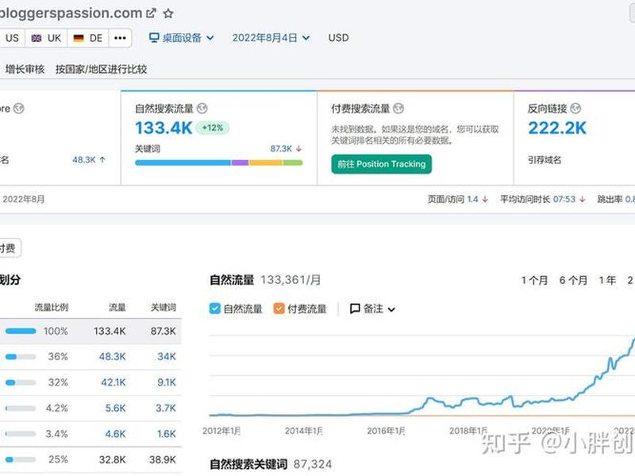Click keywords value 9.1K in 32% row
Screen dimensions: 635x476
point(167,382)
